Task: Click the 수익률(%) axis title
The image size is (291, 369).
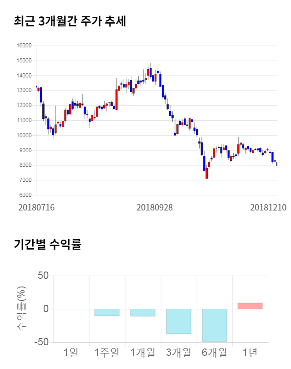Action: click(21, 308)
